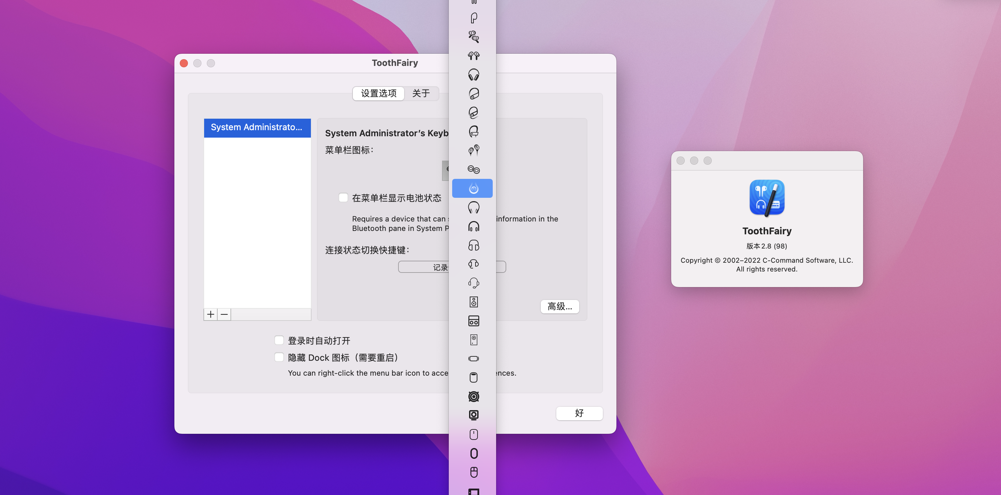Check the hide Dock icon option
This screenshot has width=1001, height=495.
point(279,357)
